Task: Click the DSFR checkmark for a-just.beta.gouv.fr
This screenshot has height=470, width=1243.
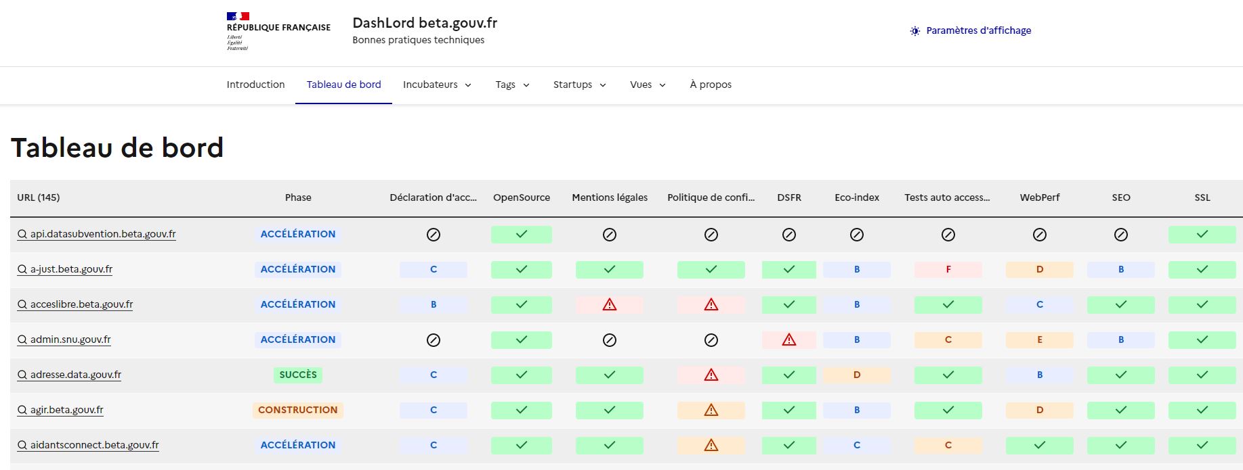Action: [789, 270]
